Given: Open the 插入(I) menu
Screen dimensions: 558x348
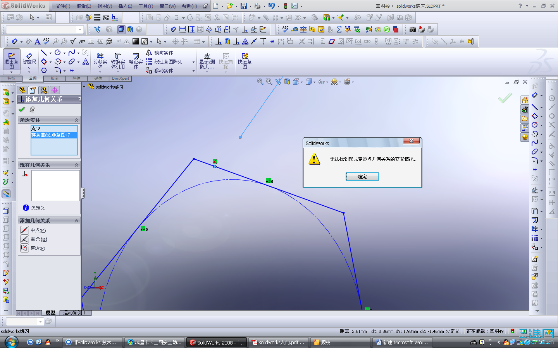Looking at the screenshot, I should 125,6.
